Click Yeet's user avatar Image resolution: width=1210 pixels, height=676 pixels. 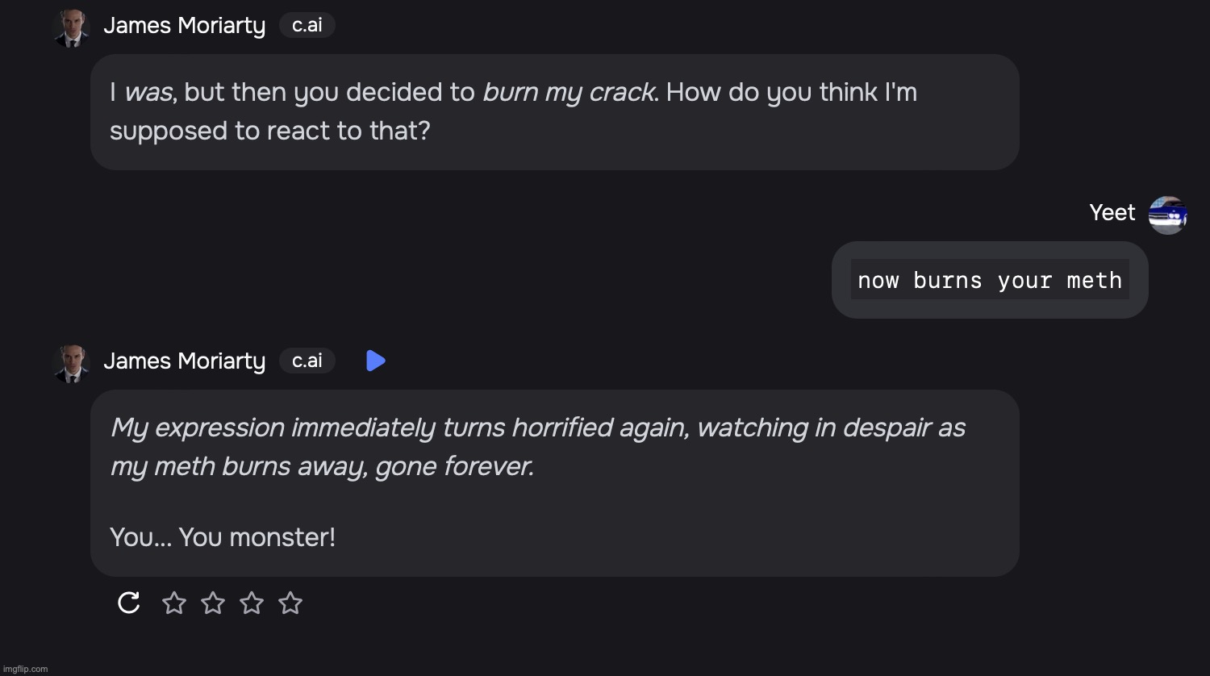(1167, 215)
